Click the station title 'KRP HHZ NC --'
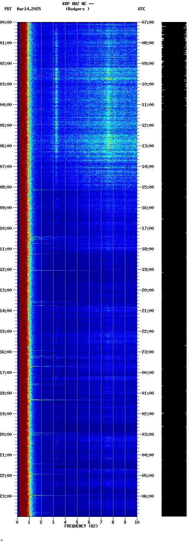Image resolution: width=189 pixels, height=544 pixels. coord(78,4)
